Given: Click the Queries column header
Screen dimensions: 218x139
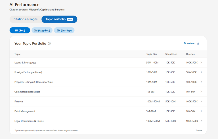Looking at the screenshot, I should pos(190,54).
